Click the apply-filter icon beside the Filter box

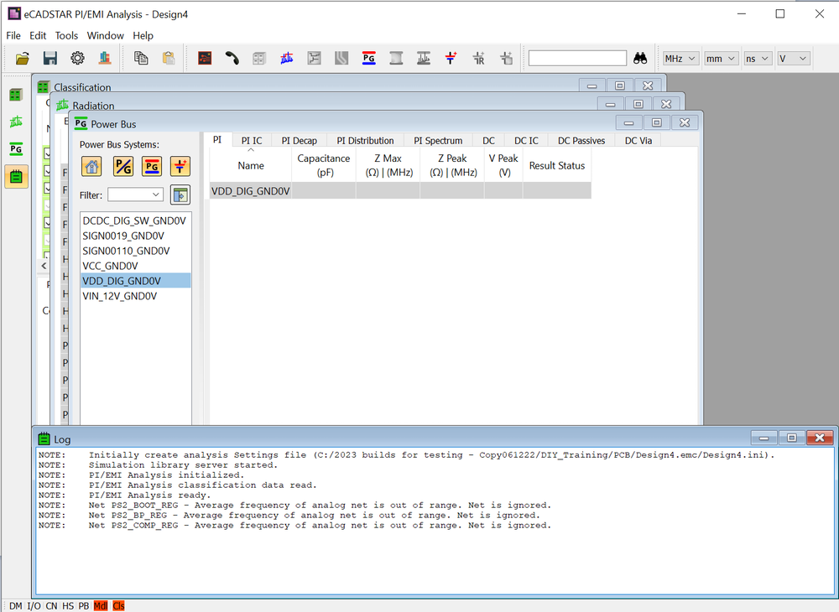coord(180,195)
